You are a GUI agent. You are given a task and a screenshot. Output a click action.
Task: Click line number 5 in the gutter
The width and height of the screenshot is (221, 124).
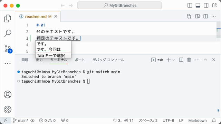(27, 51)
